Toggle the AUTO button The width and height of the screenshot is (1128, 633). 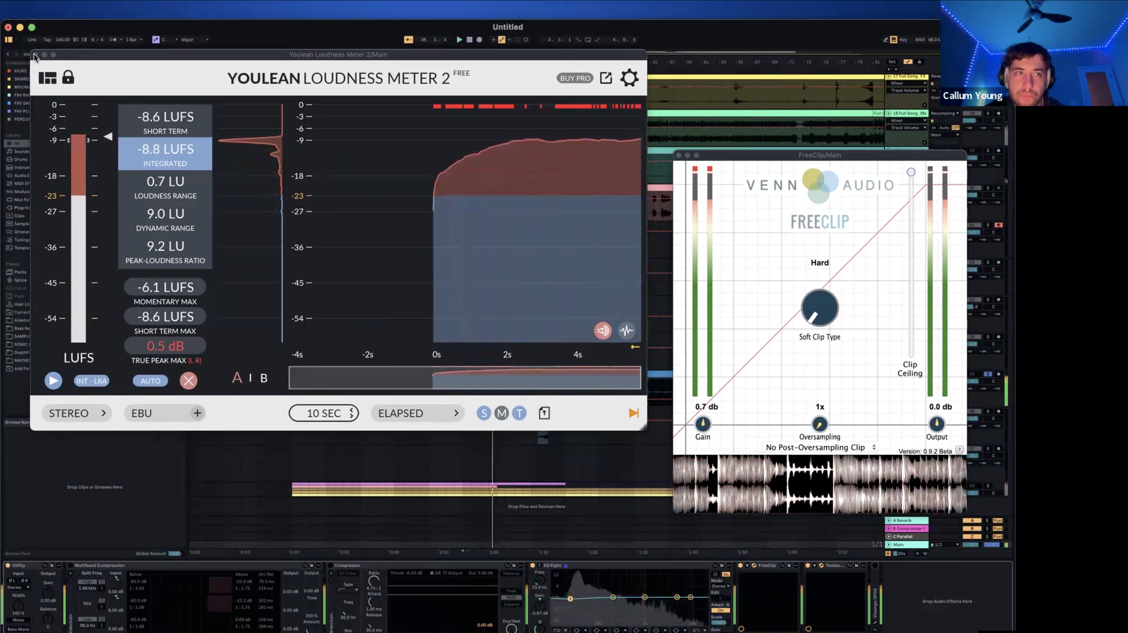150,381
